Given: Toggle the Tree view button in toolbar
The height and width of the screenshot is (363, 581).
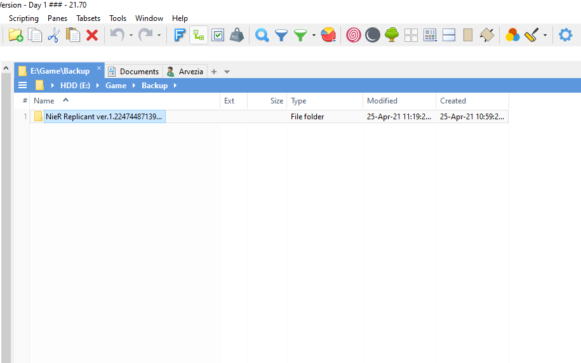Looking at the screenshot, I should coord(199,36).
